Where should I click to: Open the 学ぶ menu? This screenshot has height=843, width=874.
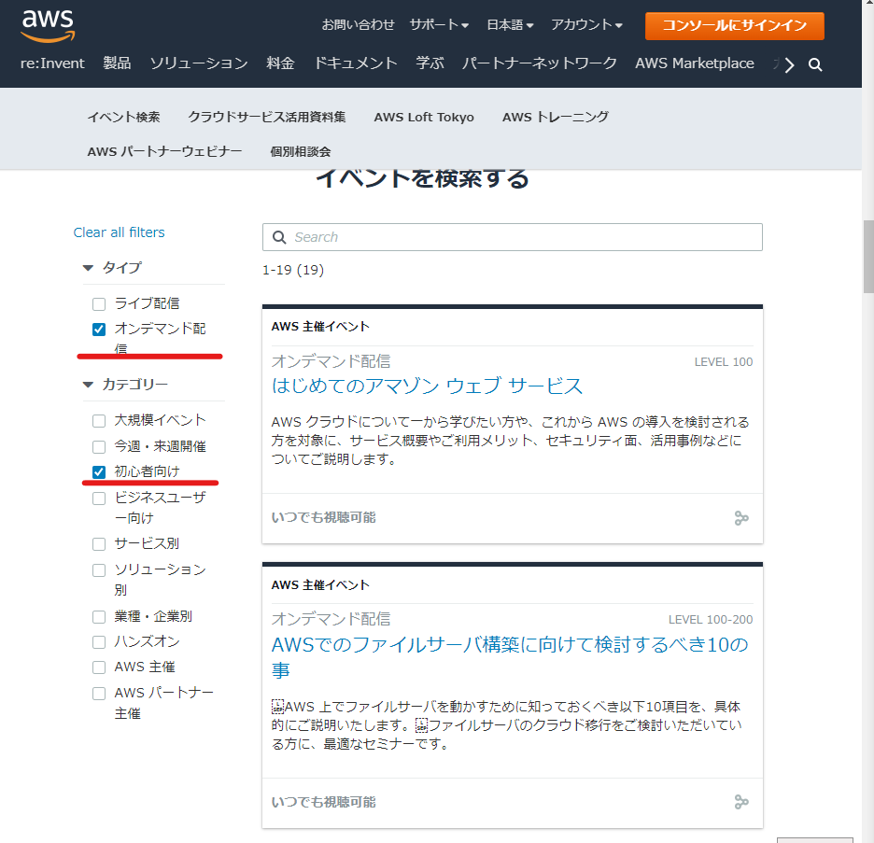pyautogui.click(x=430, y=63)
